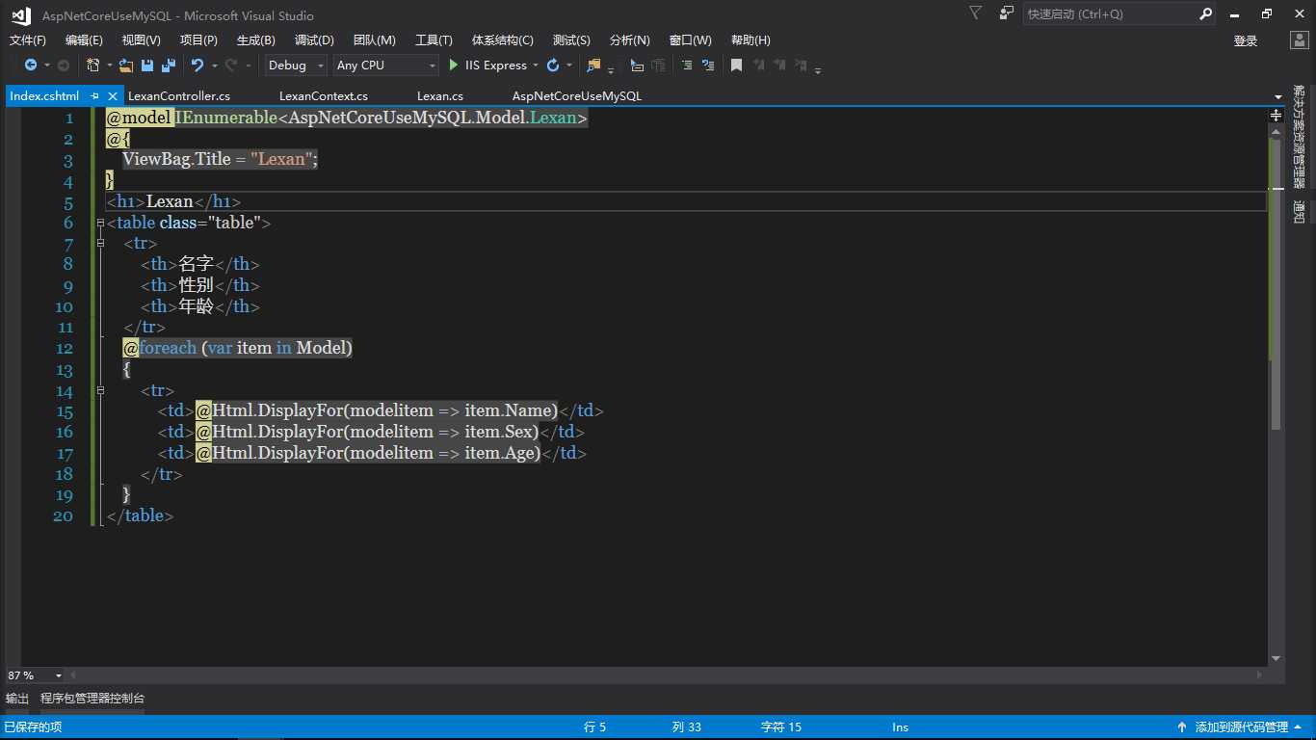Viewport: 1316px width, 740px height.
Task: Switch to the LexanContext.cs tab
Action: pos(324,96)
